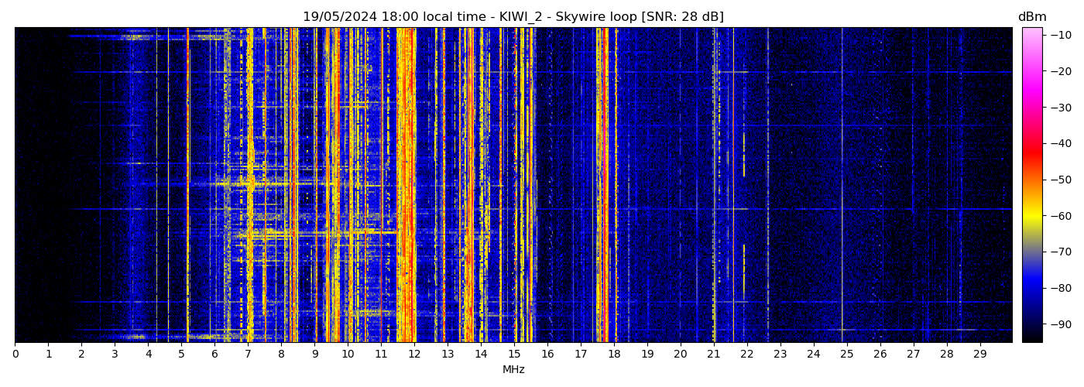Click the 21 MHz frequency tick label
This screenshot has height=387, width=1084.
[x=714, y=354]
